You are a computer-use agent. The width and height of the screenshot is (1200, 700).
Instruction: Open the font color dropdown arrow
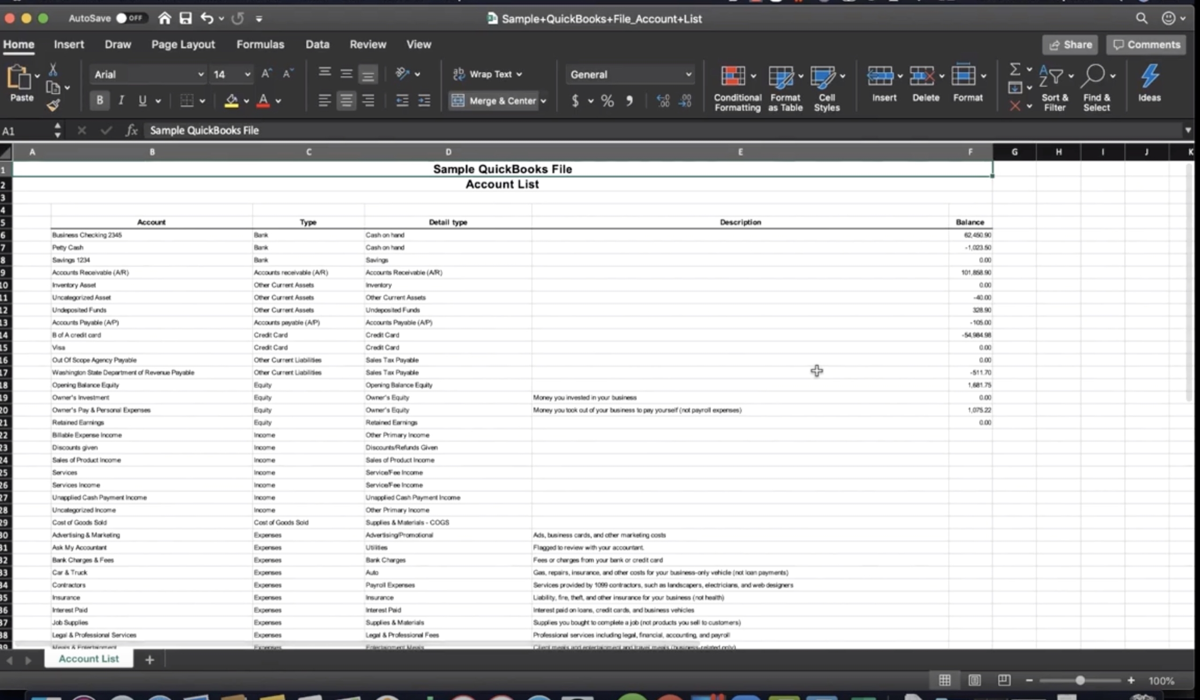(x=278, y=101)
